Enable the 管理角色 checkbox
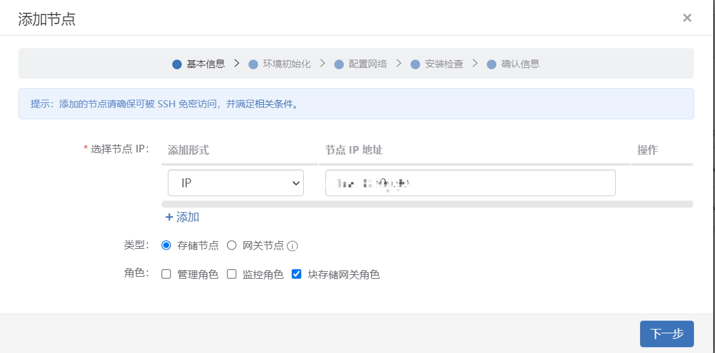 click(x=167, y=274)
